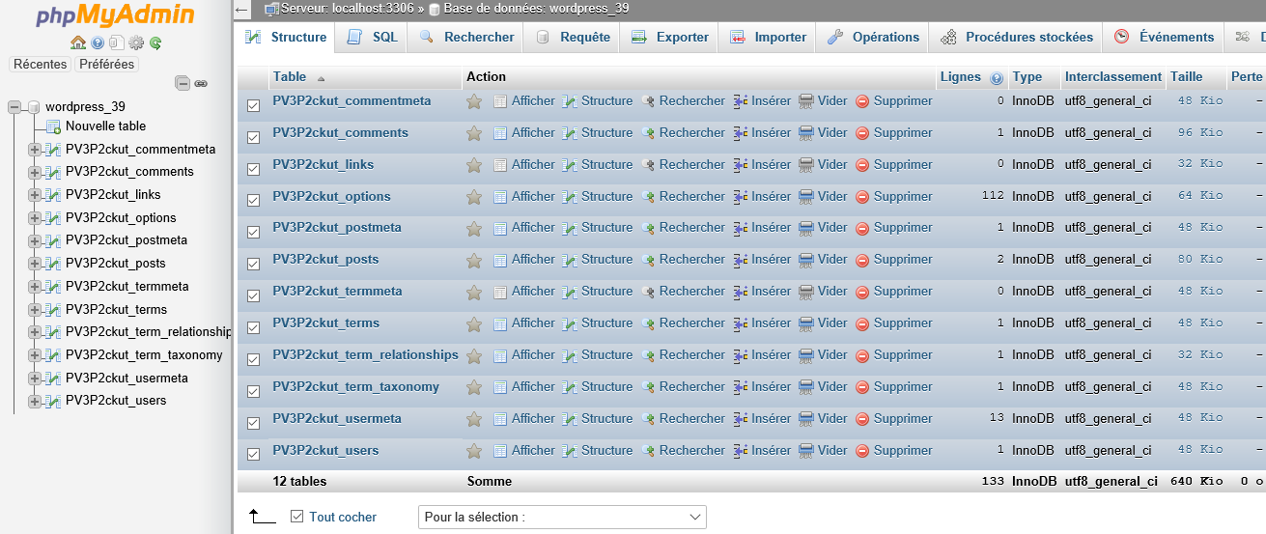Switch to the SQL tab
1266x534 pixels.
pyautogui.click(x=372, y=38)
